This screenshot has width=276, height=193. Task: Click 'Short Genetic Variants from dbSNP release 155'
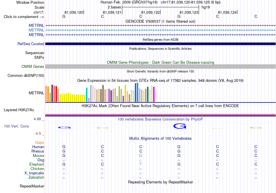point(160,71)
